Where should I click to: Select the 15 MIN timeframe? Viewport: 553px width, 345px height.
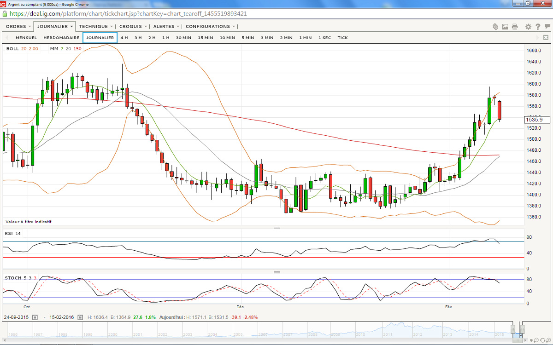(205, 38)
